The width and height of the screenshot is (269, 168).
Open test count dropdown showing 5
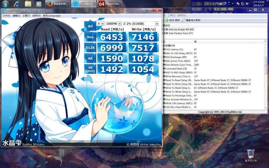click(101, 24)
